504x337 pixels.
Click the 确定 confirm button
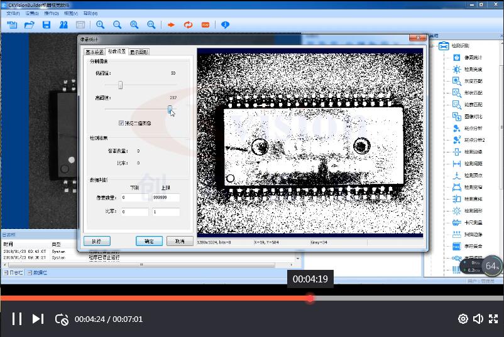coord(149,241)
